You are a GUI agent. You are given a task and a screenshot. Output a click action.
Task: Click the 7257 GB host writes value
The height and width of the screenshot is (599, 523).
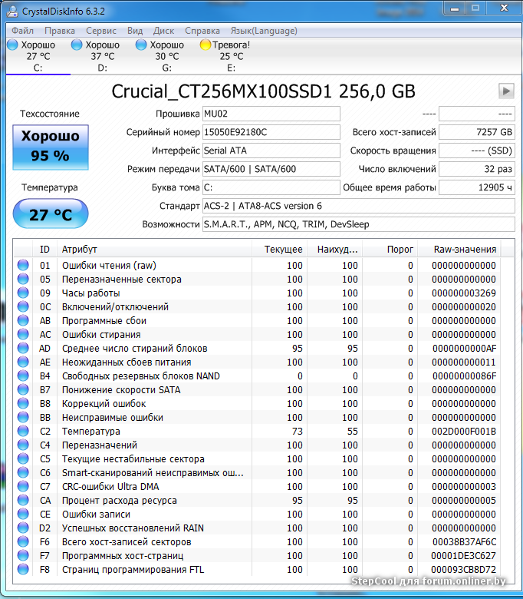477,132
